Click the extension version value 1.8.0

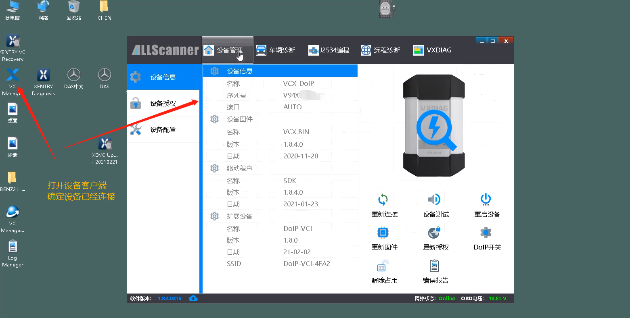coord(291,240)
